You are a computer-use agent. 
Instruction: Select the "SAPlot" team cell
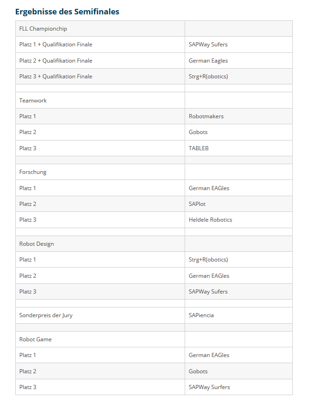click(x=197, y=204)
